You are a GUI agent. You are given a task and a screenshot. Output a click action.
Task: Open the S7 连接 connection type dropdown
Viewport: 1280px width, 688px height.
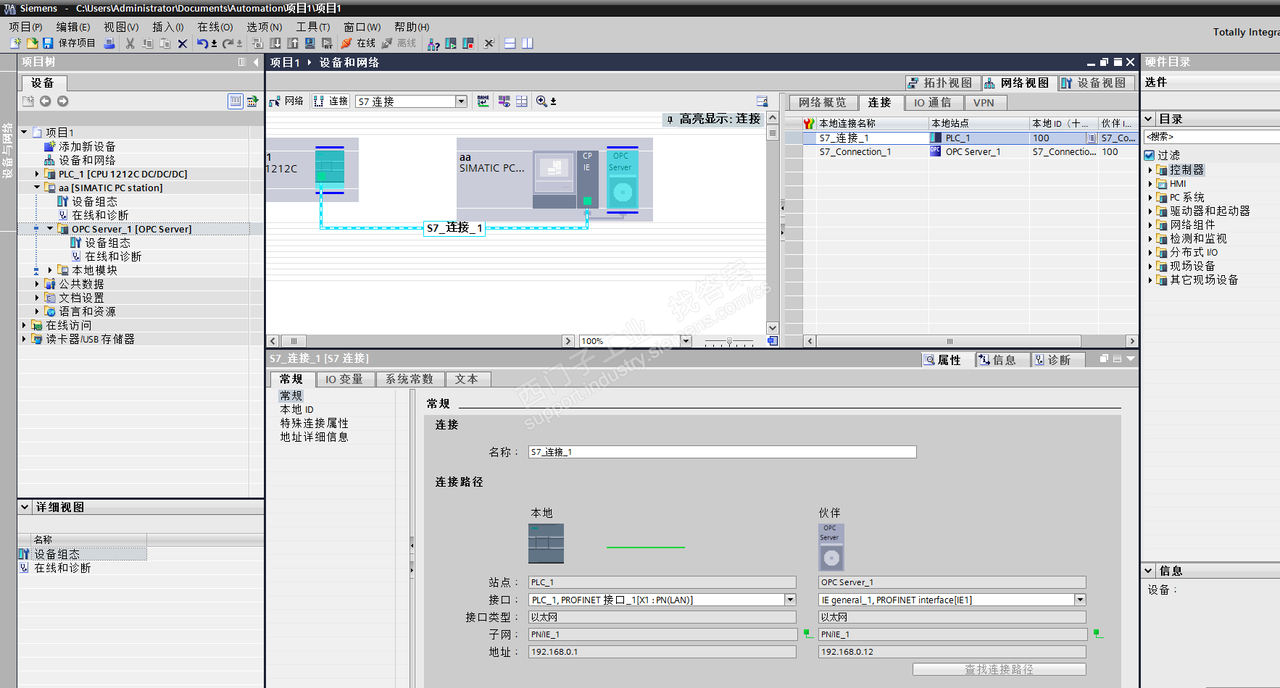(x=461, y=101)
